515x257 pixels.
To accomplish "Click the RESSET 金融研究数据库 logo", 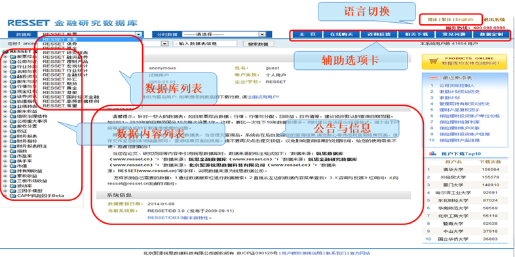I will coord(72,23).
